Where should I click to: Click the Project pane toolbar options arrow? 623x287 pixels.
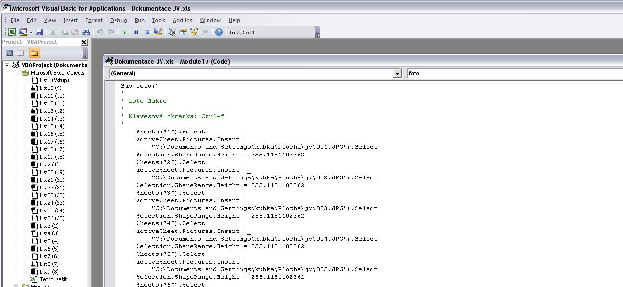click(x=86, y=54)
